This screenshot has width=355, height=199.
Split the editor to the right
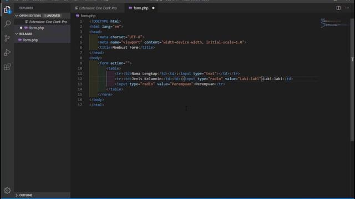[338, 8]
